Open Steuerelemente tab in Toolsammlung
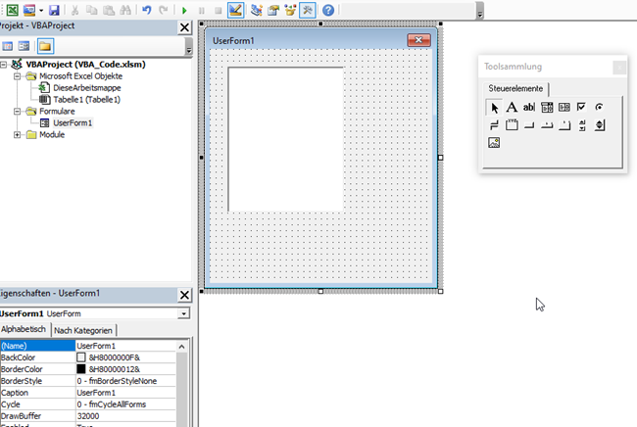 (x=515, y=88)
